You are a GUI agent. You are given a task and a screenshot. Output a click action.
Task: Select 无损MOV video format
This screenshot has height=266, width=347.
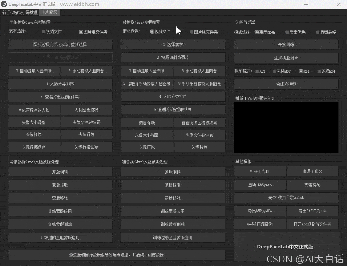tap(282, 71)
